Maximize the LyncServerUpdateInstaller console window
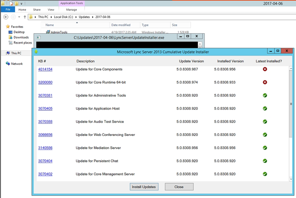 click(188, 36)
